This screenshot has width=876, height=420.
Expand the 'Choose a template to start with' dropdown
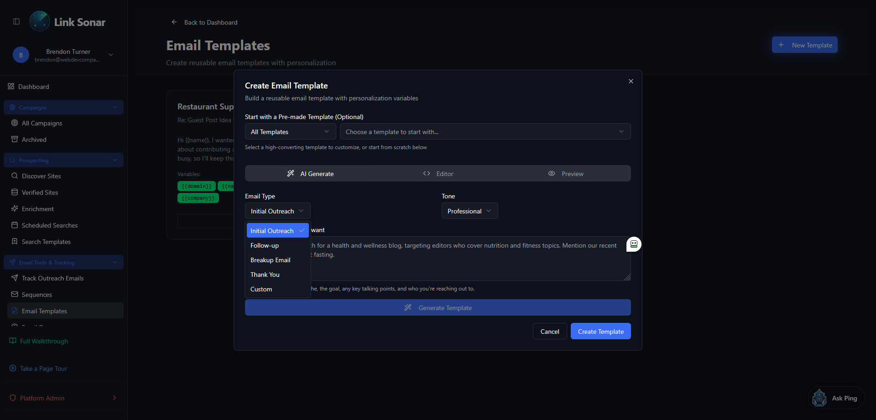tap(485, 132)
